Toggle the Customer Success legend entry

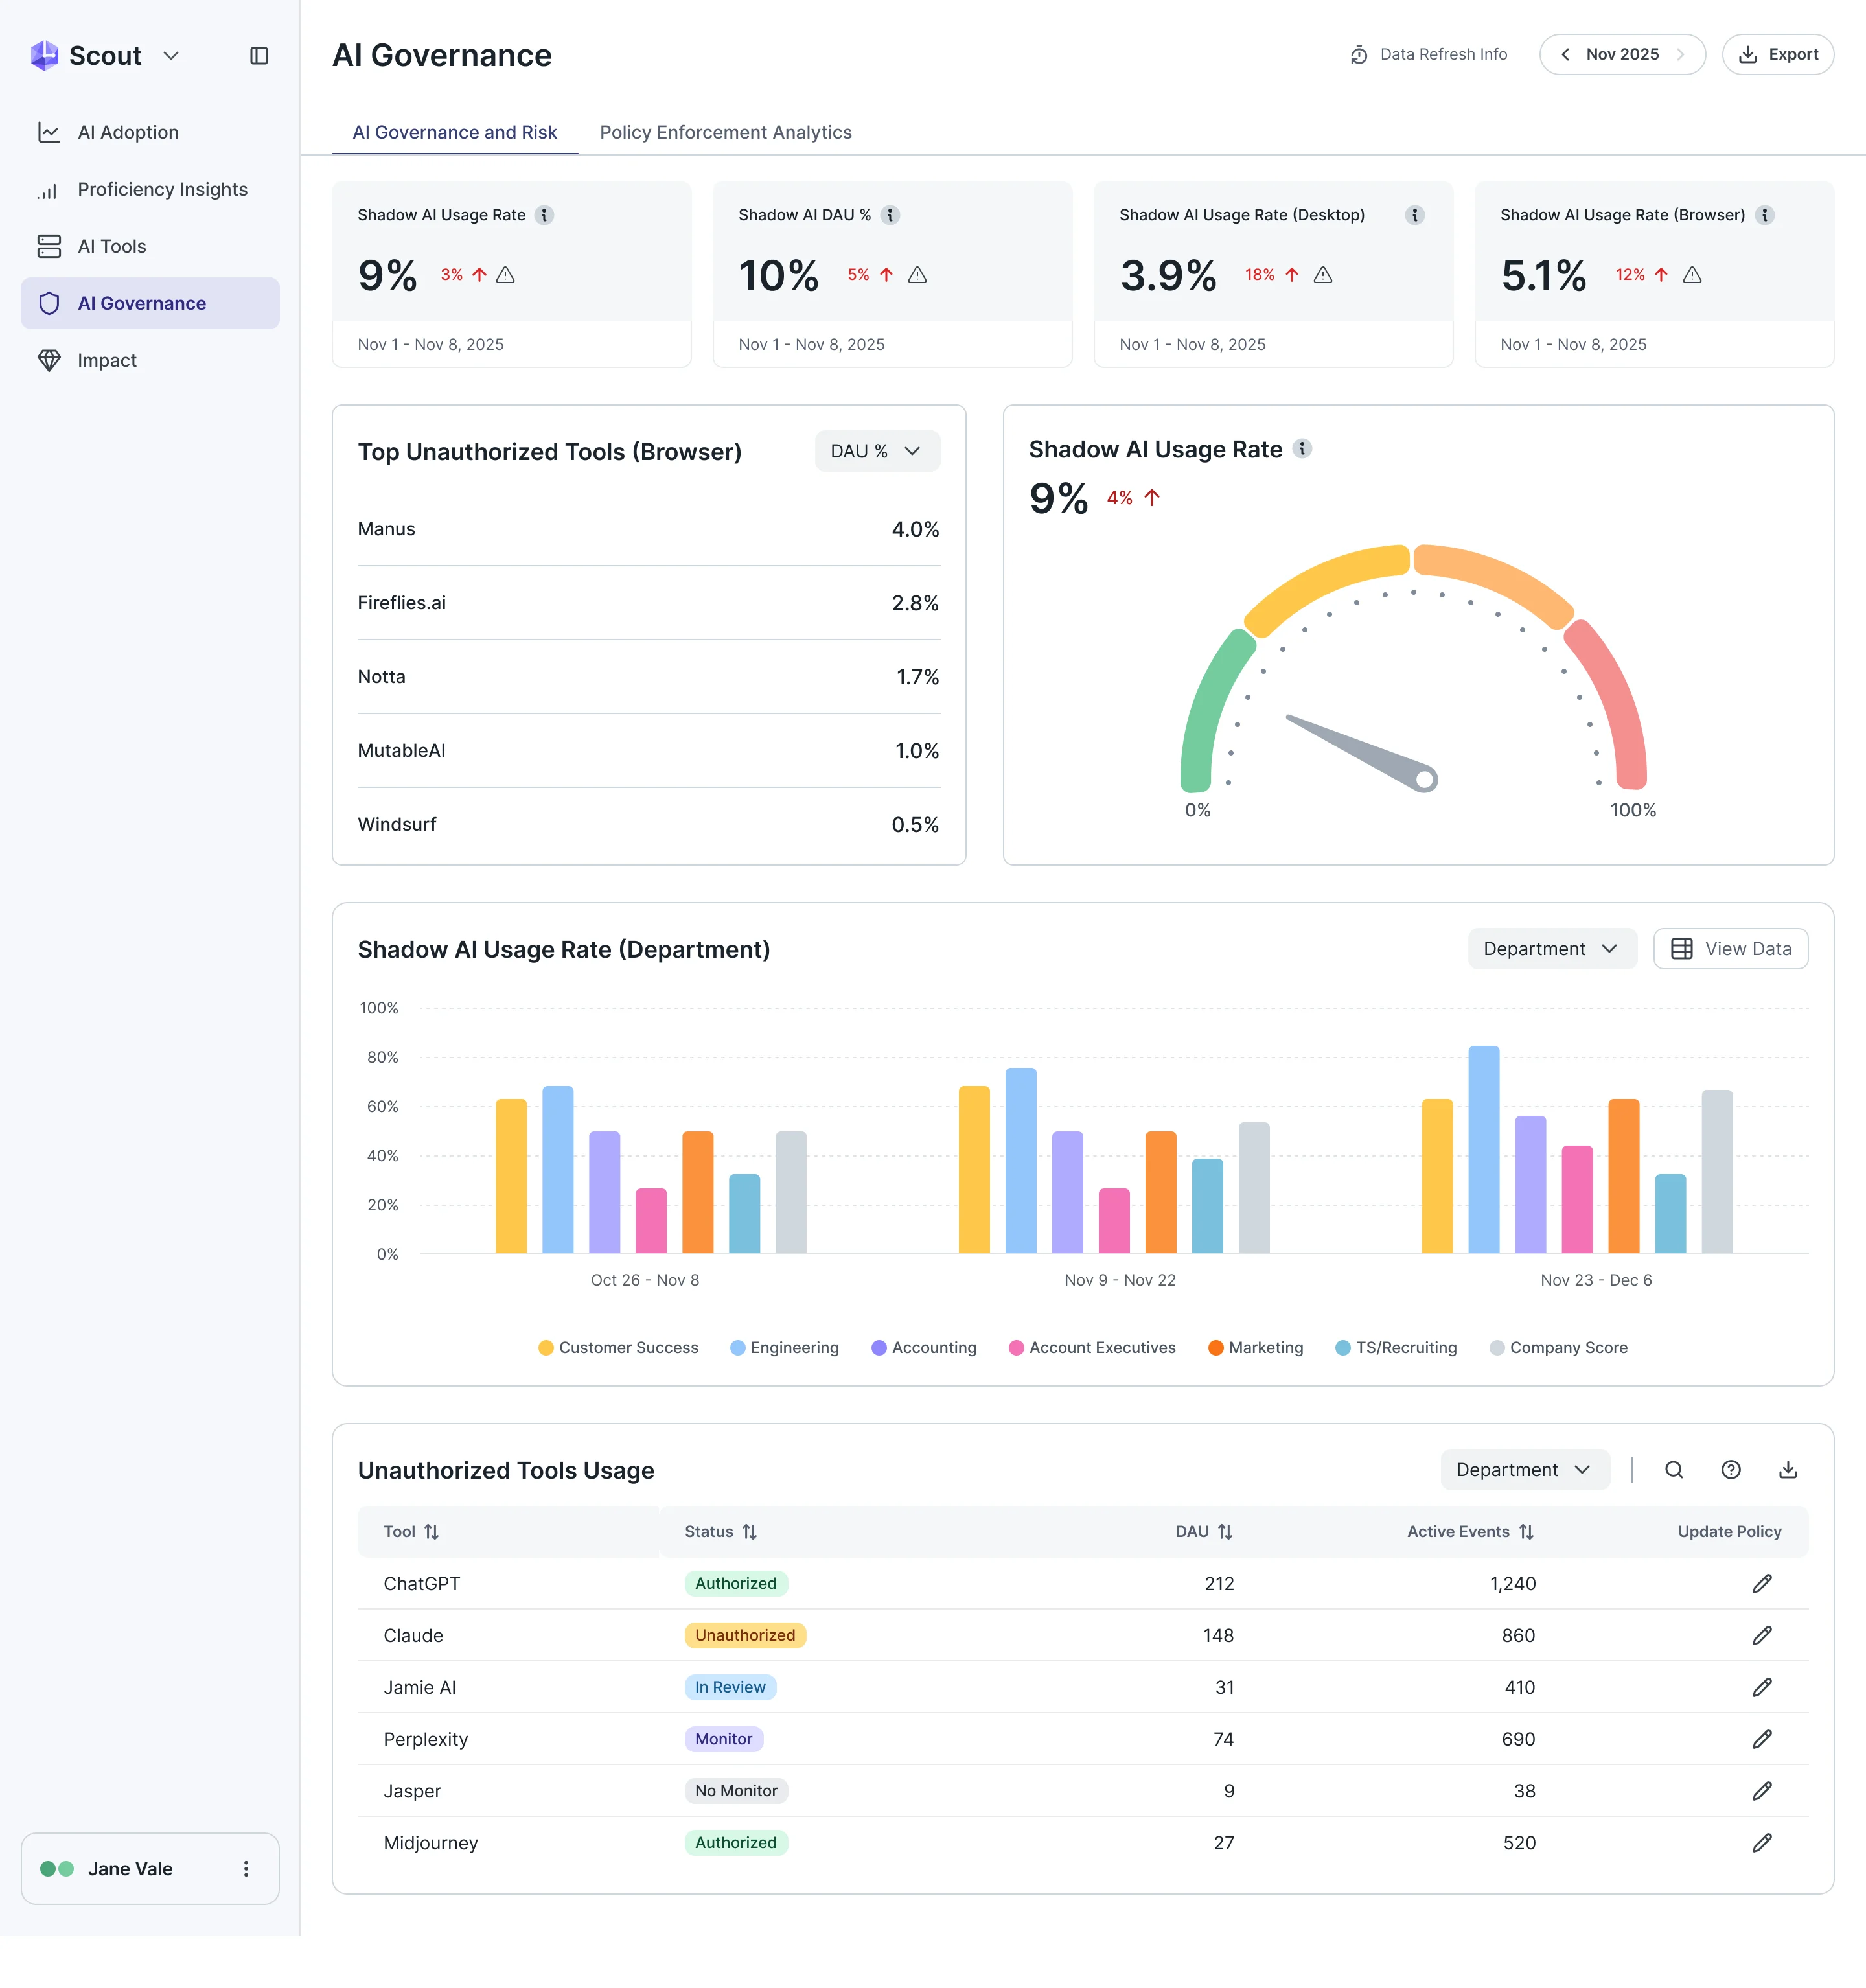pos(618,1347)
